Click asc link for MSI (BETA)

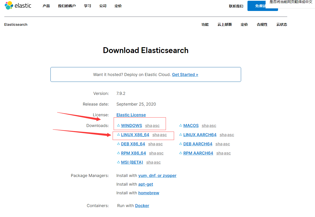coord(157,162)
